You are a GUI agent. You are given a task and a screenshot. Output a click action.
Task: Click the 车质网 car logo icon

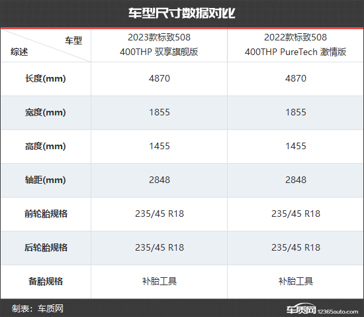pyautogui.click(x=301, y=308)
